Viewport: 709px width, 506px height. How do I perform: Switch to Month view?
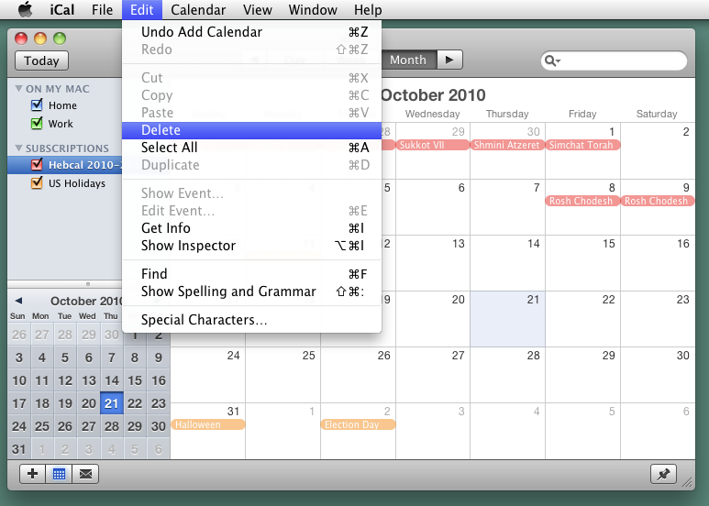click(408, 60)
